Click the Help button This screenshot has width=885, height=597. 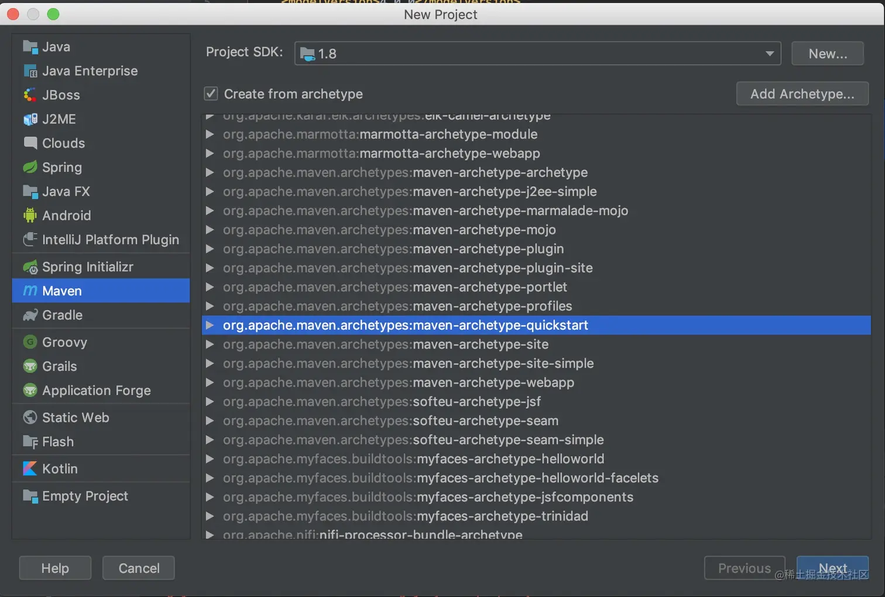[55, 568]
